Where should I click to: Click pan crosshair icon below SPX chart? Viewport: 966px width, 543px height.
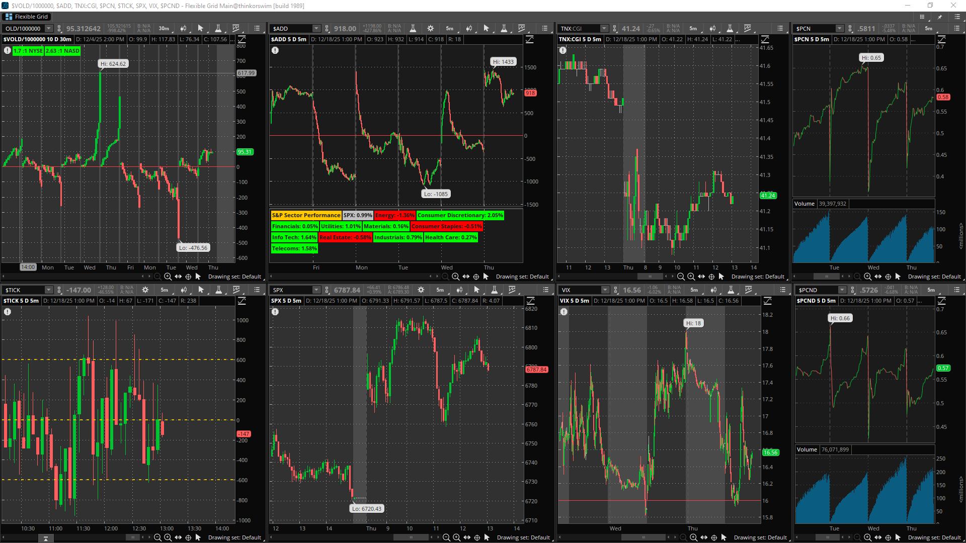pos(477,537)
